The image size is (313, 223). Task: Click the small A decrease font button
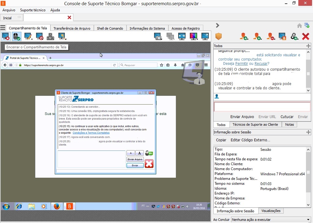click(131, 153)
